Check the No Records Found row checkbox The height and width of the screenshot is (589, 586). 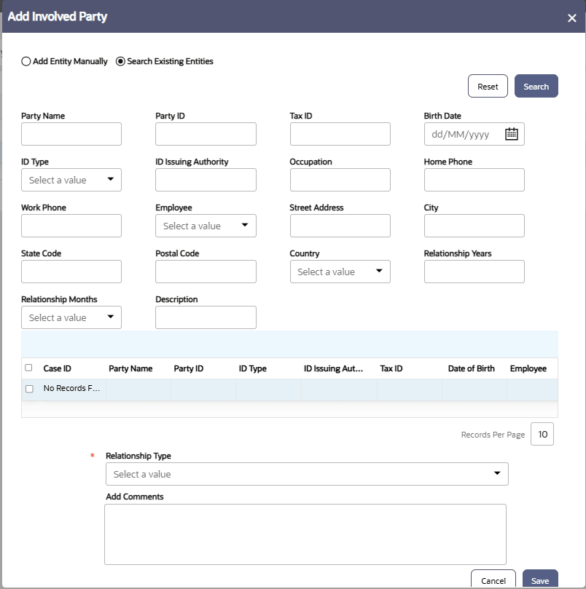pyautogui.click(x=28, y=389)
